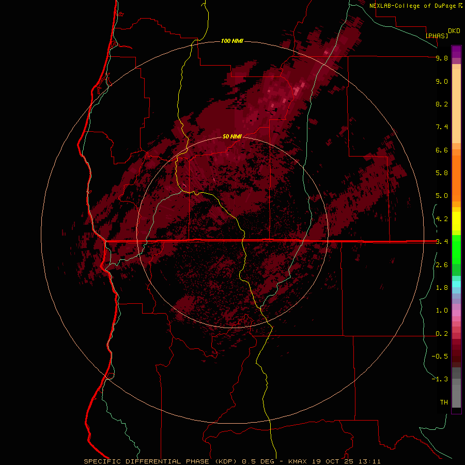Pick the pink segment of the color bar
465x465 pixels.
point(456,313)
